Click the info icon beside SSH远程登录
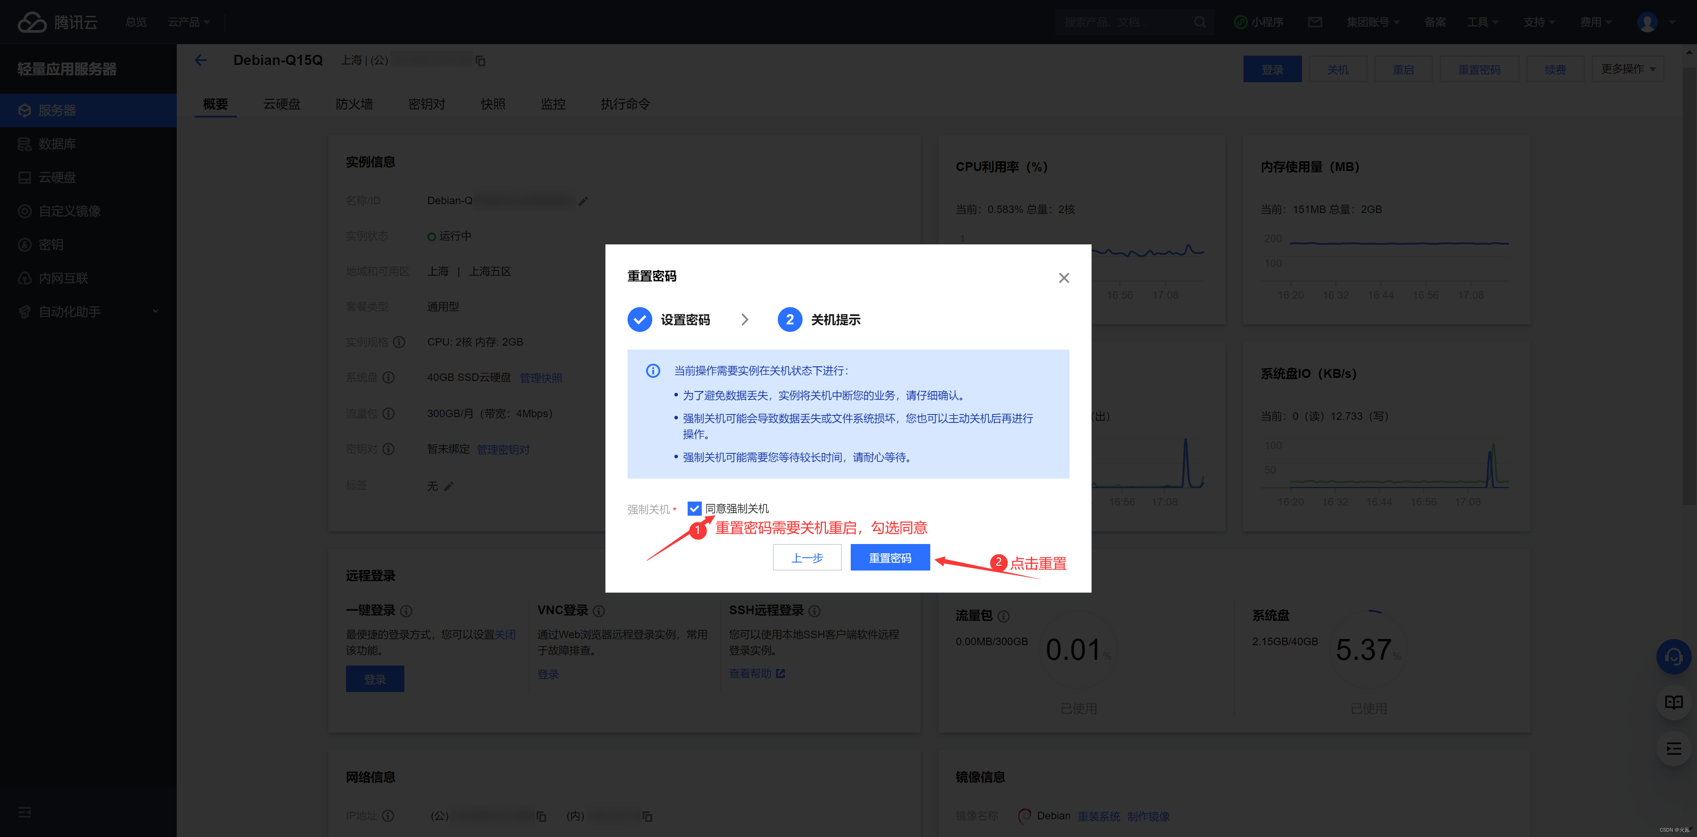Viewport: 1697px width, 837px height. pos(815,611)
